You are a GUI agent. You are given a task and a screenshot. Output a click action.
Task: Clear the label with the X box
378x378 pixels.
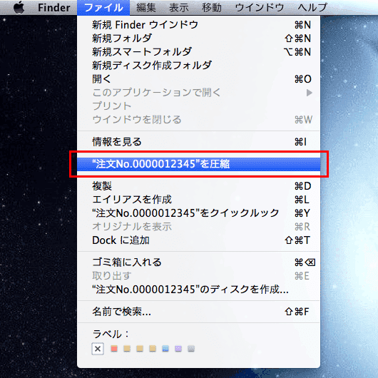click(98, 349)
